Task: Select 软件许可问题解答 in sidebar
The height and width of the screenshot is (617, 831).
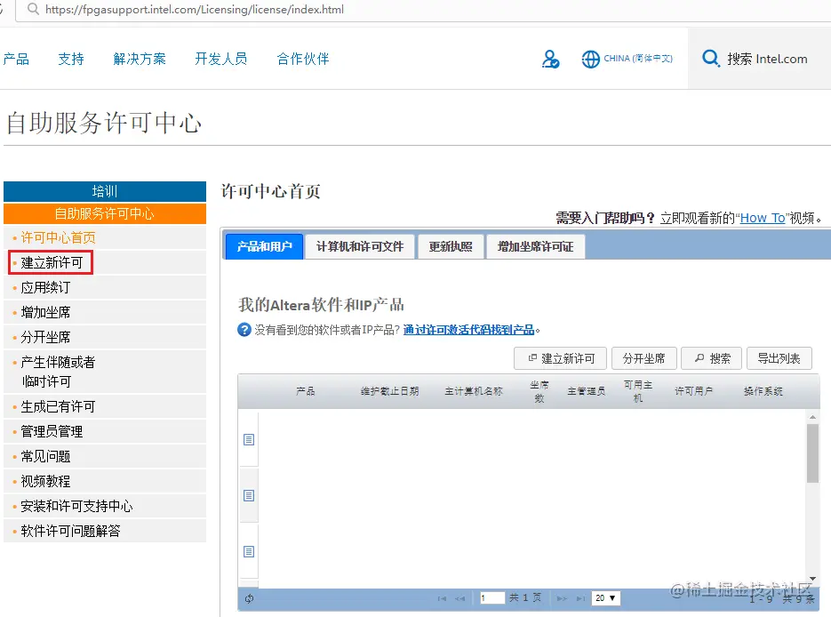Action: [70, 531]
